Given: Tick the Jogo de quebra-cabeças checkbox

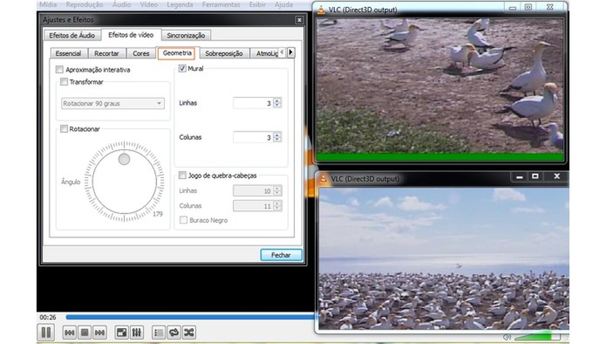Looking at the screenshot, I should pyautogui.click(x=182, y=175).
